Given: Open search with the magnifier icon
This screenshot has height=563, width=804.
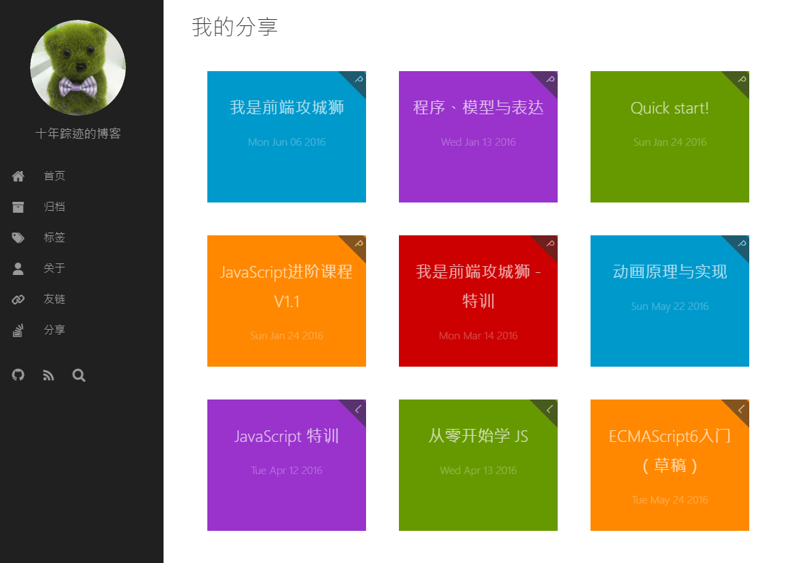Looking at the screenshot, I should coord(79,375).
